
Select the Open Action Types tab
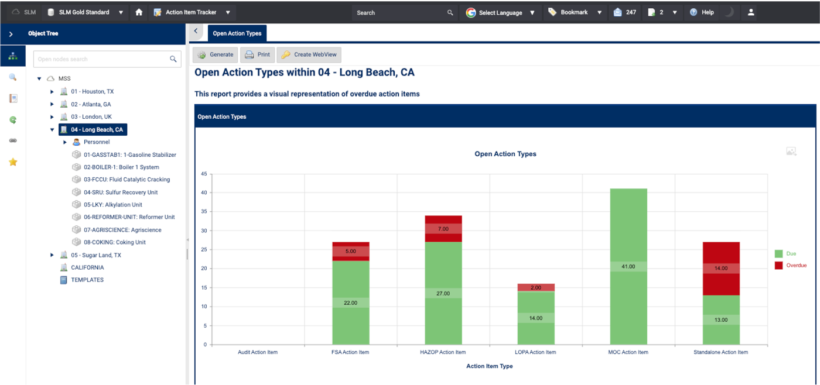coord(237,33)
